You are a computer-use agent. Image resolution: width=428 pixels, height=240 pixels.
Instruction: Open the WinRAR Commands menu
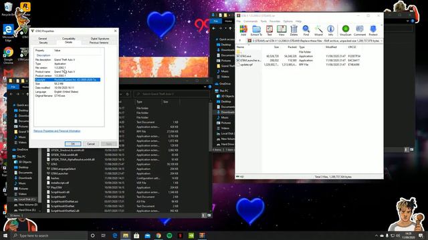pos(250,21)
